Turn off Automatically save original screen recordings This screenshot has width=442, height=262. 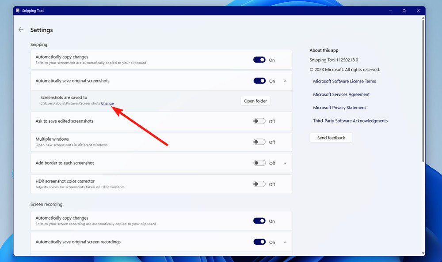[259, 242]
